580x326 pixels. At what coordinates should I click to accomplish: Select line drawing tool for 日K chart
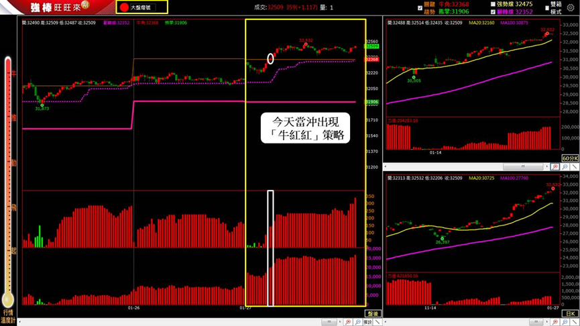(574, 322)
